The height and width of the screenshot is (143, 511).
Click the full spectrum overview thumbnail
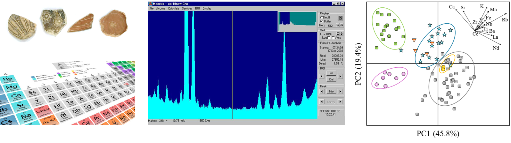(x=297, y=21)
